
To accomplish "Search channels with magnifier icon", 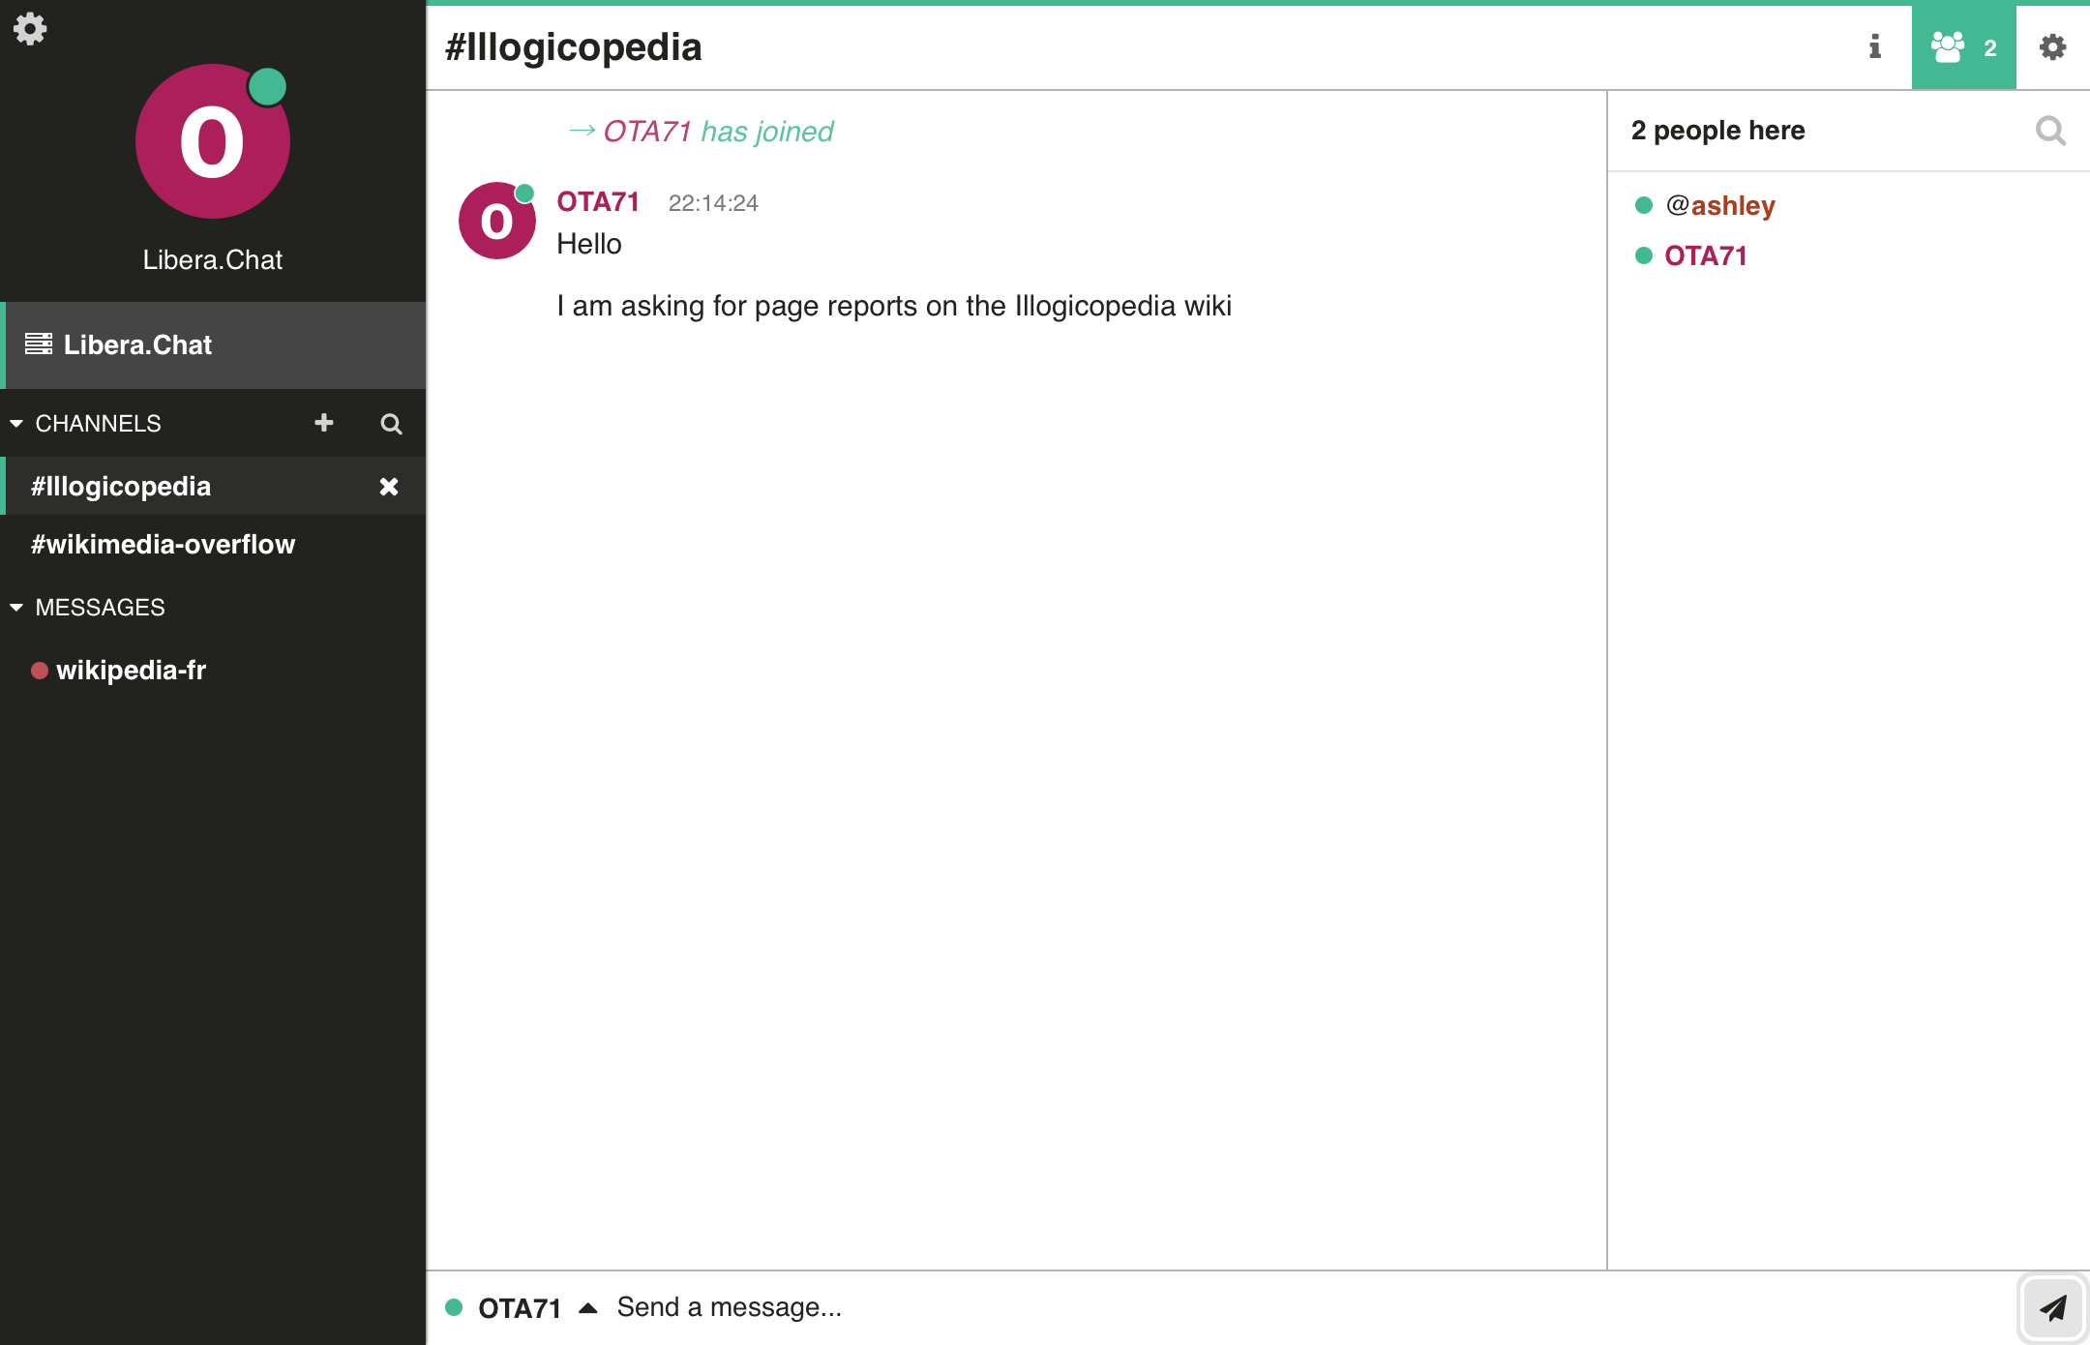I will click(391, 424).
